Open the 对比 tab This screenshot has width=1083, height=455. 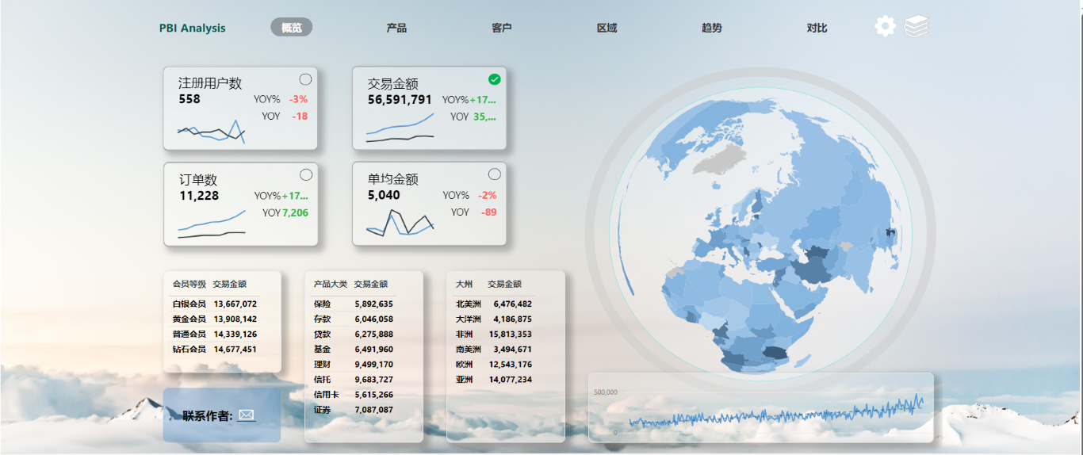pos(817,28)
